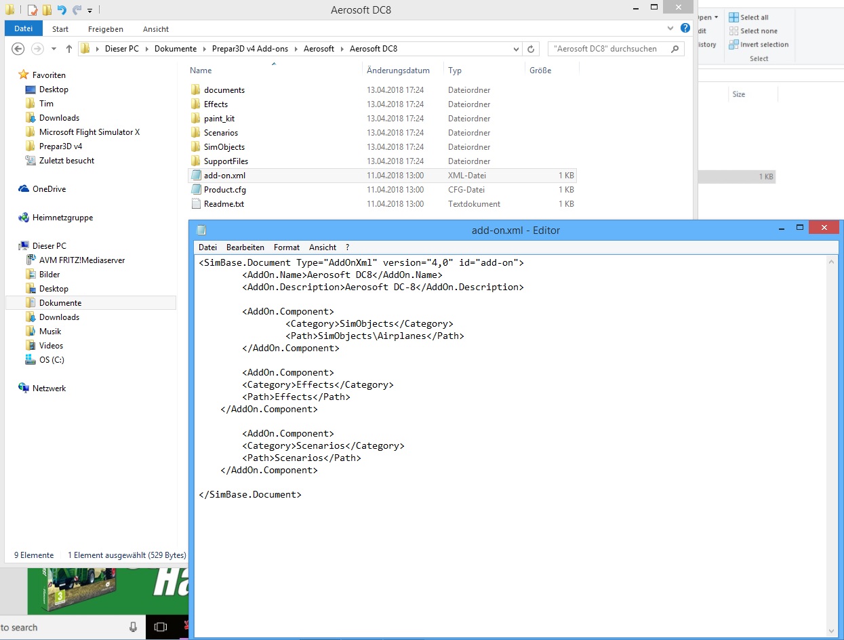Click the Forward navigation arrow
Image resolution: width=844 pixels, height=640 pixels.
38,49
